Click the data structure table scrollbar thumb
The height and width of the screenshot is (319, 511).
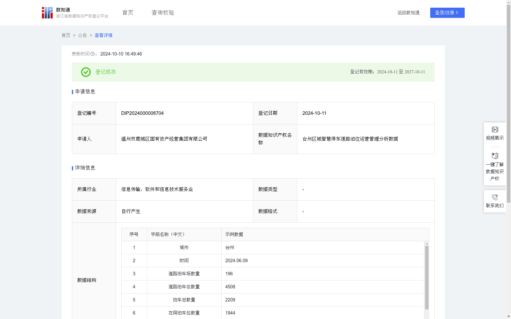point(427,278)
